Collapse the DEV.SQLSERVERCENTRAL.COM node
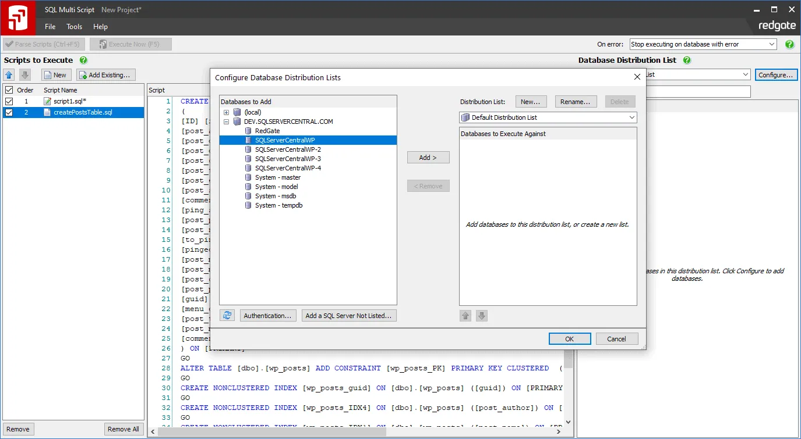 227,122
